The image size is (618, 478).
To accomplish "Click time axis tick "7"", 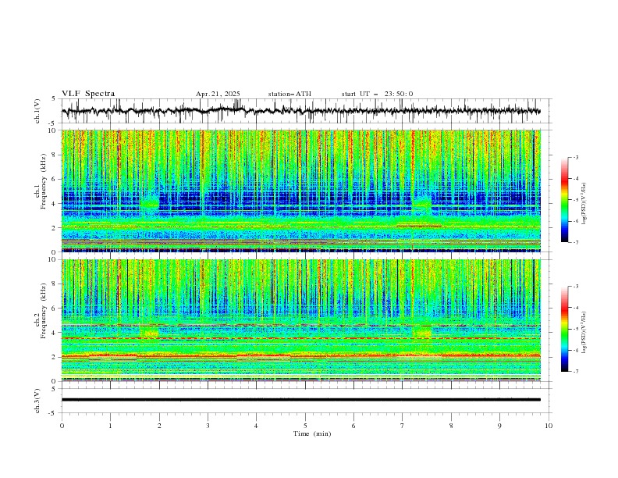I will [x=403, y=426].
